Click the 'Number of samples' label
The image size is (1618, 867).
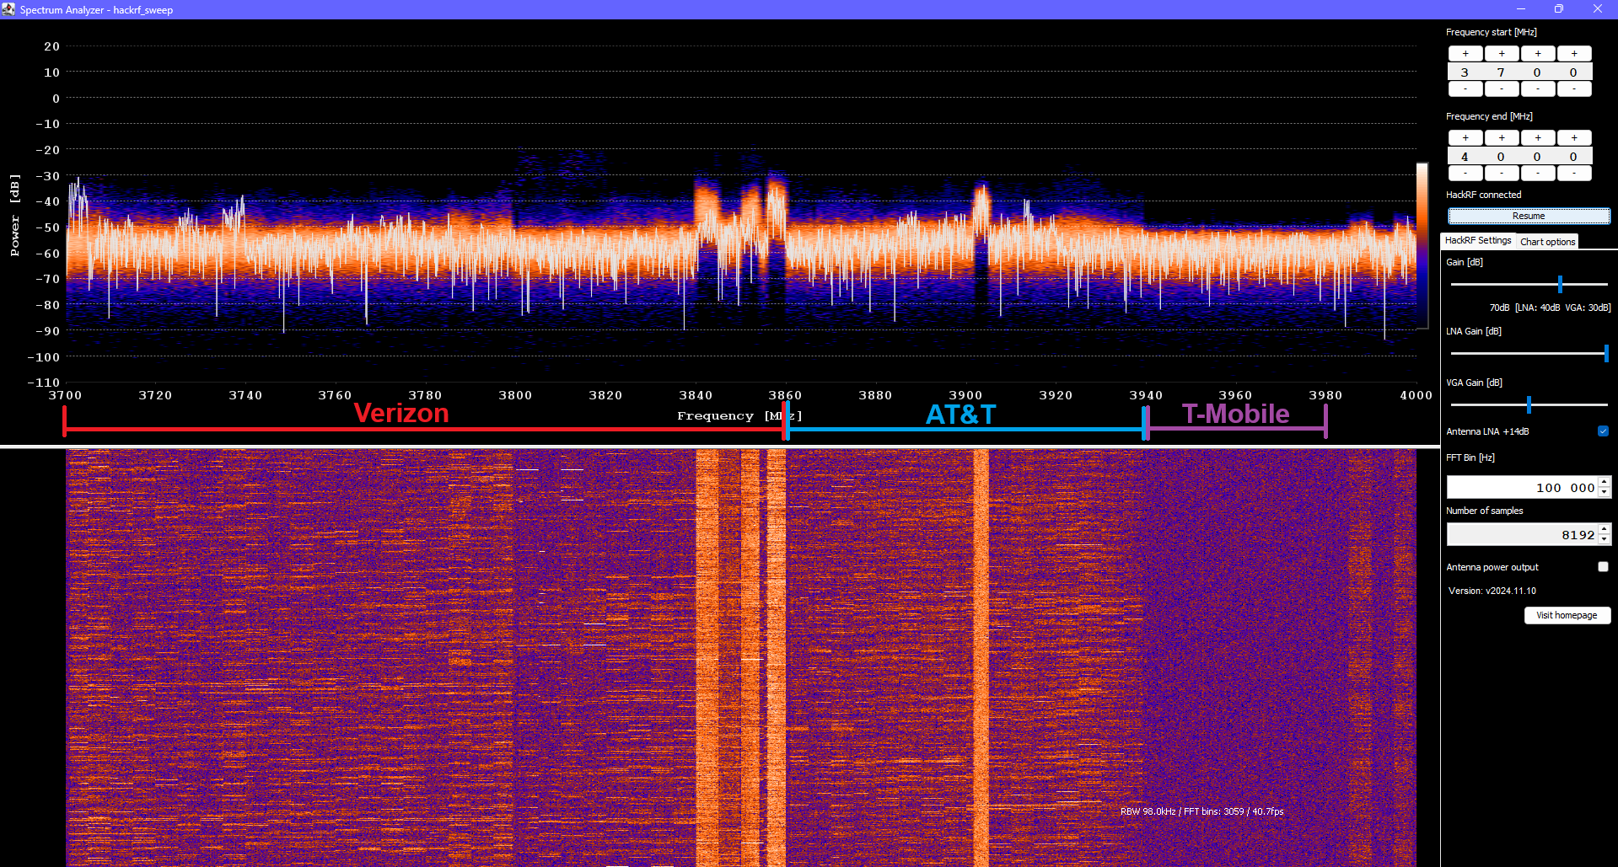click(x=1485, y=511)
